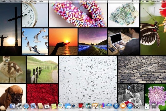
Task: Open Finder from the Dock
Action: click(12, 106)
